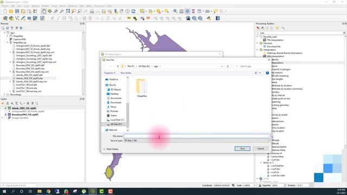Open the New Print Layout tool
Viewport: 347px width, 195px height.
(x=23, y=11)
